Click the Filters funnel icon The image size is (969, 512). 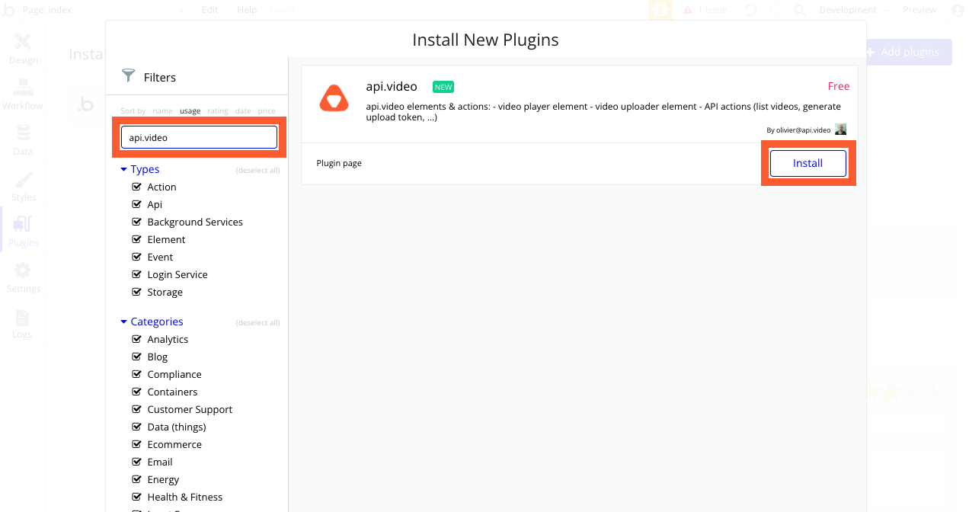[129, 77]
